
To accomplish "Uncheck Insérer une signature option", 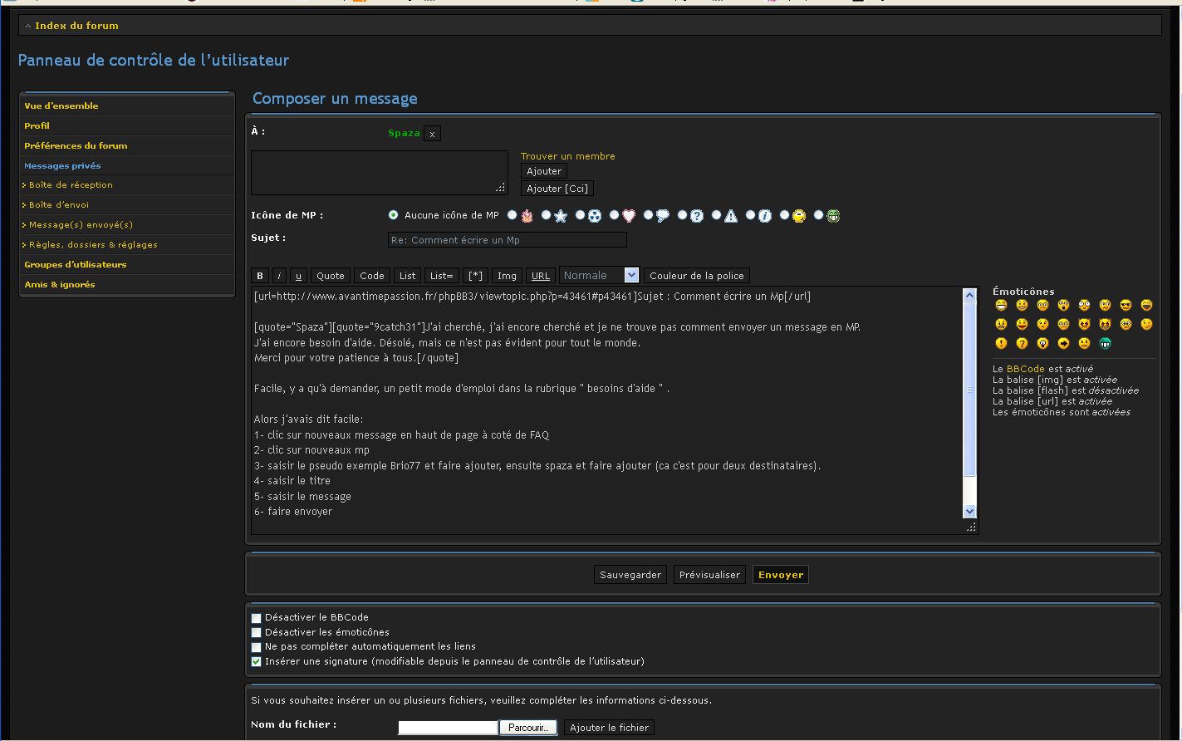I will tap(257, 662).
